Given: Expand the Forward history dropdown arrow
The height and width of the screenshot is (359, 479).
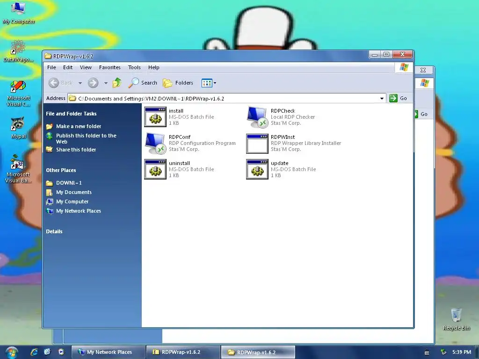Looking at the screenshot, I should [106, 83].
